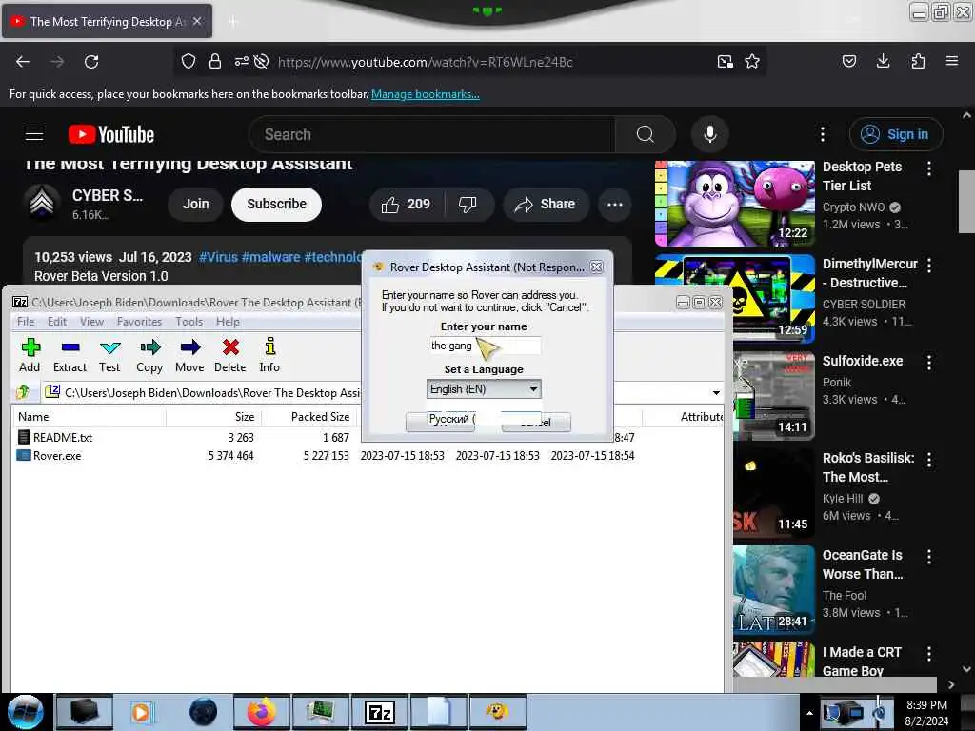Open options for Roko's Basilisk video
Screen dimensions: 975x731
929,460
